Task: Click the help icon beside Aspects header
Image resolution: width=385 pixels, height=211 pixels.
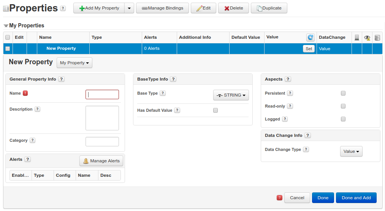Action: (x=288, y=79)
